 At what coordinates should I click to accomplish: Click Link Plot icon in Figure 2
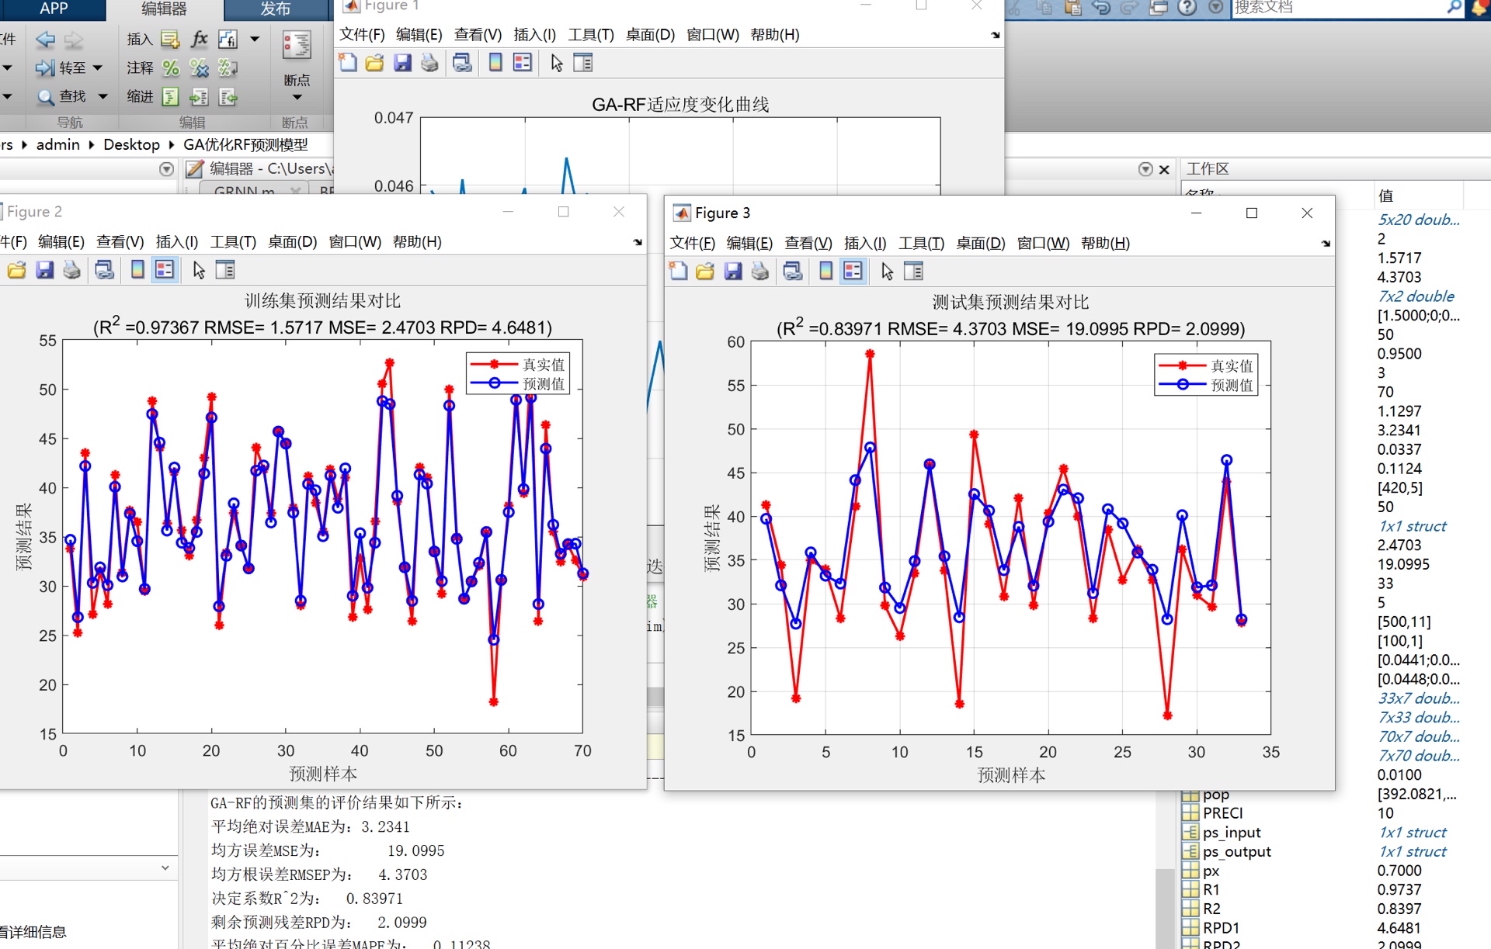tap(104, 270)
